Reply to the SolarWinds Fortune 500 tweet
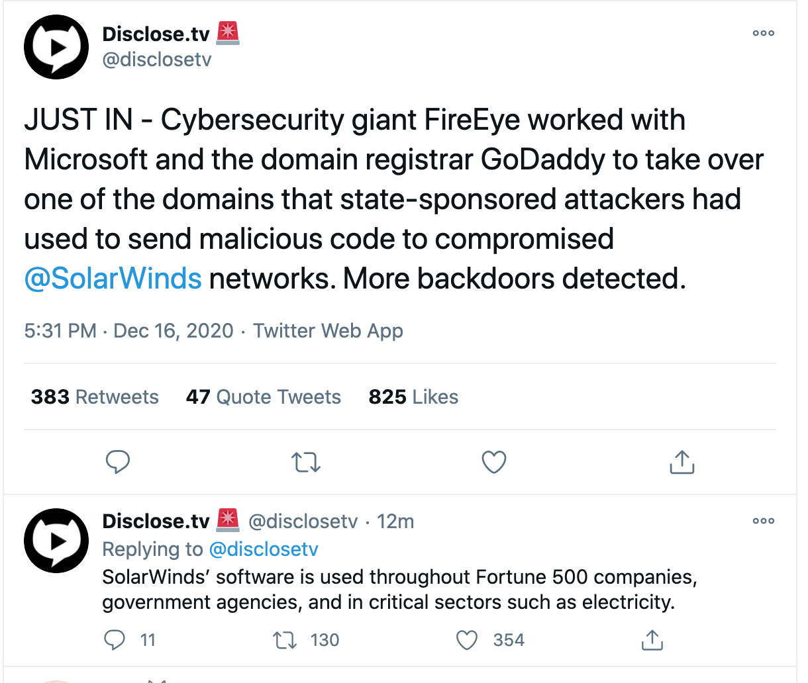 [115, 640]
